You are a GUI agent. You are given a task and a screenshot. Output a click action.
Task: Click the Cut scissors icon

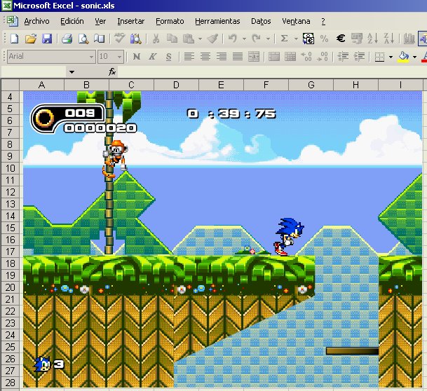[156, 39]
